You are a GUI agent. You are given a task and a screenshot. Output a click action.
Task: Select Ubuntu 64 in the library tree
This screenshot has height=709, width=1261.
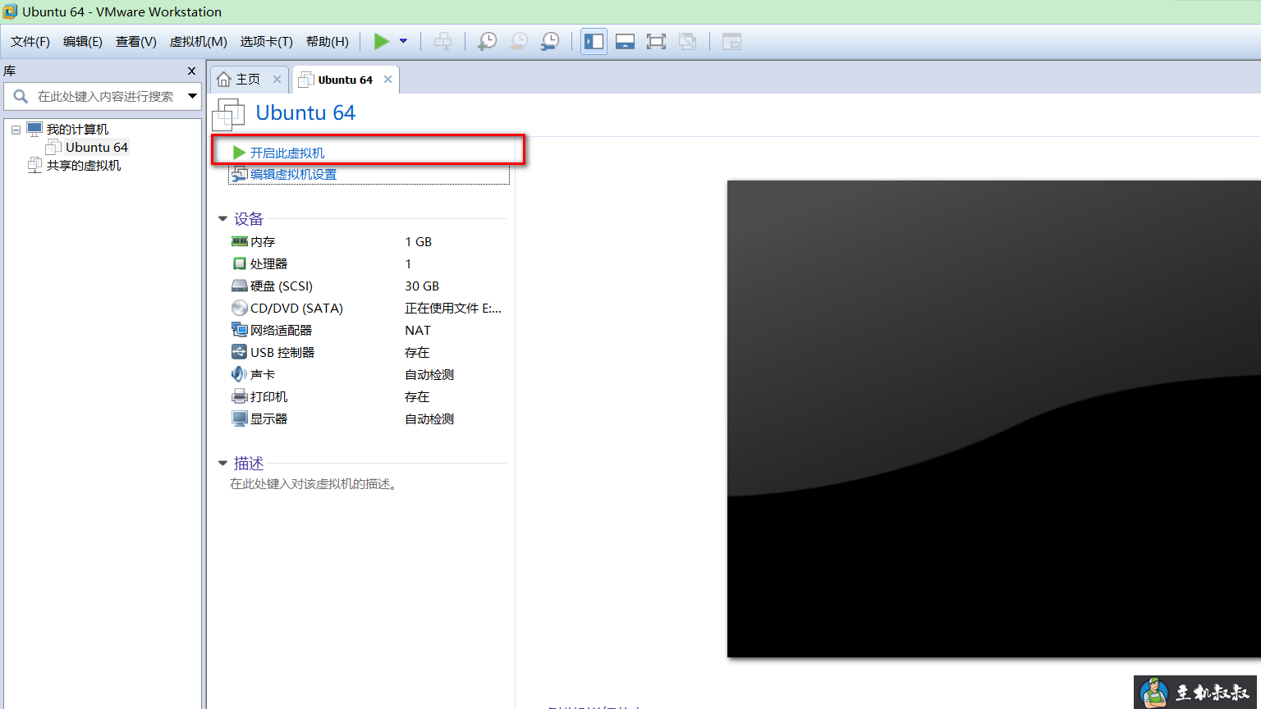[x=97, y=147]
